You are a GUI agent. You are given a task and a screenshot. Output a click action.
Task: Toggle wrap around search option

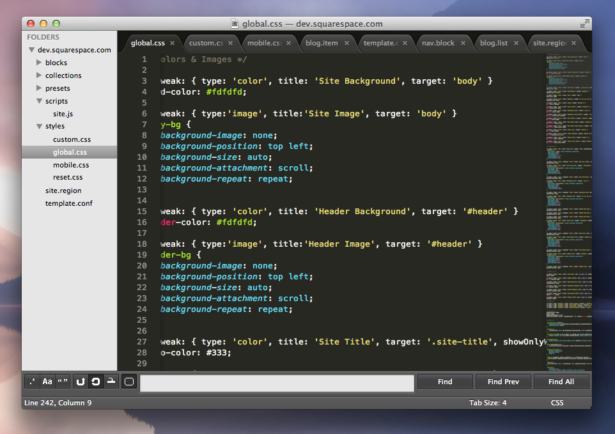point(96,382)
